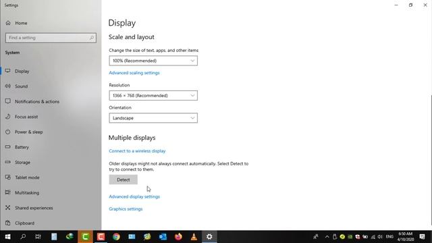Image resolution: width=432 pixels, height=243 pixels.
Task: Open Graphics settings link
Action: [126, 209]
